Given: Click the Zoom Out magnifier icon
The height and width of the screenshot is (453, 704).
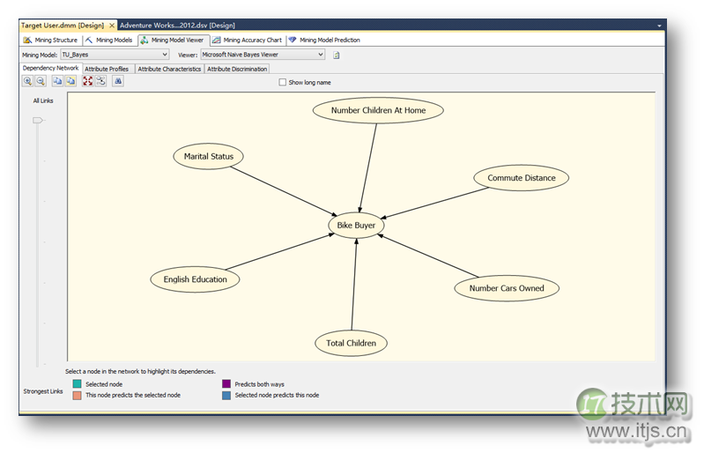Looking at the screenshot, I should pos(41,81).
